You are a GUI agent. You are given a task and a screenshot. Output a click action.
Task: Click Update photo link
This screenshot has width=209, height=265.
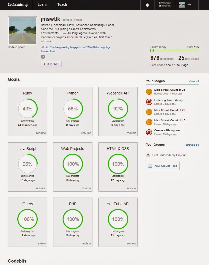[17, 47]
